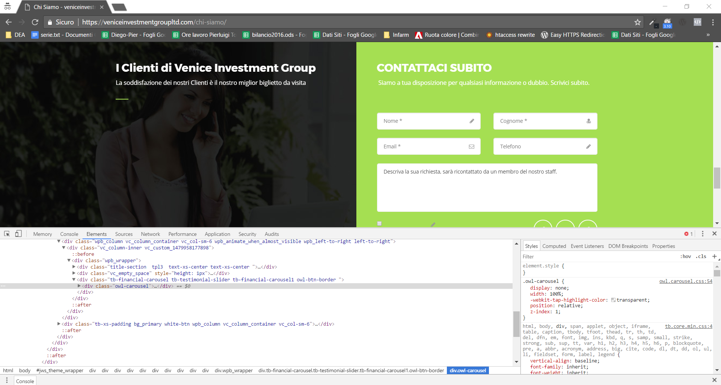Open the console drawer three-dot menu
The image size is (721, 385).
click(7, 380)
